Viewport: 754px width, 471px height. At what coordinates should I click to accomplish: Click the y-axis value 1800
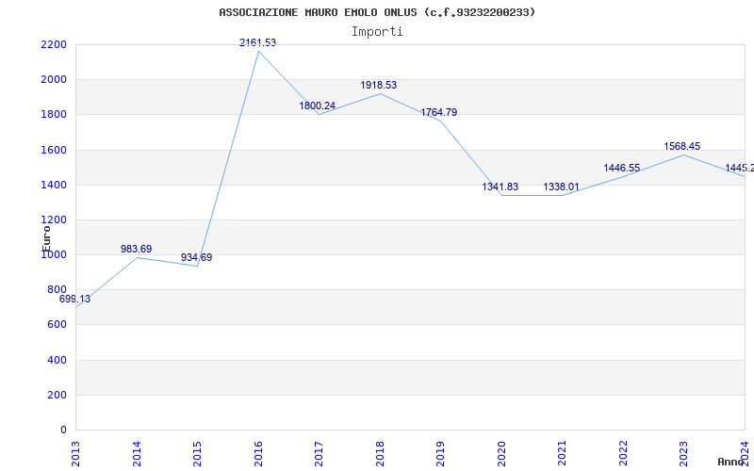coord(54,115)
